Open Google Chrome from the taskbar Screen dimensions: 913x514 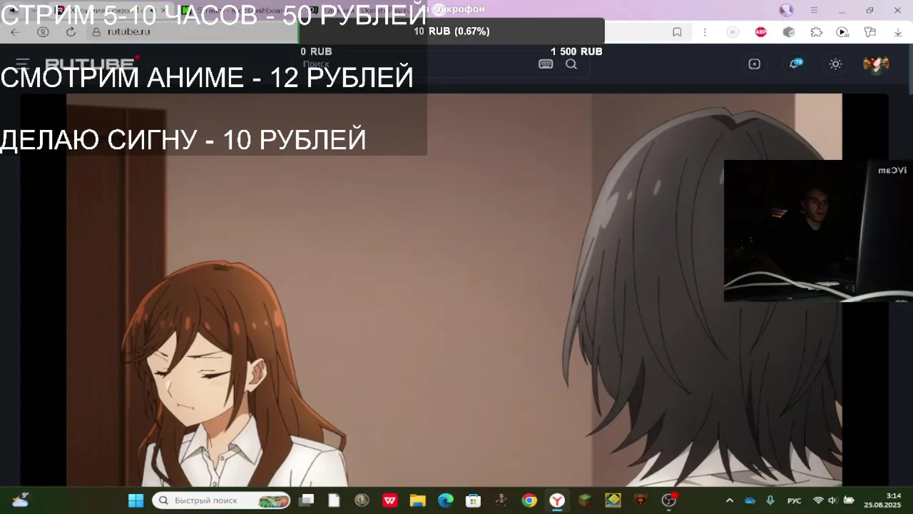click(529, 500)
